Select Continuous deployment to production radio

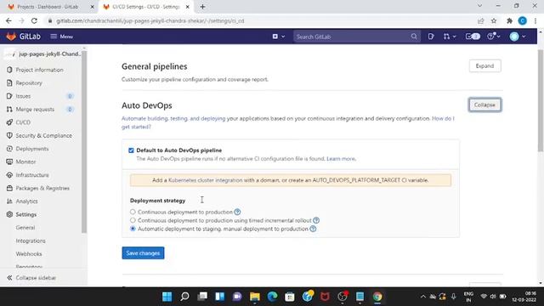(x=133, y=212)
